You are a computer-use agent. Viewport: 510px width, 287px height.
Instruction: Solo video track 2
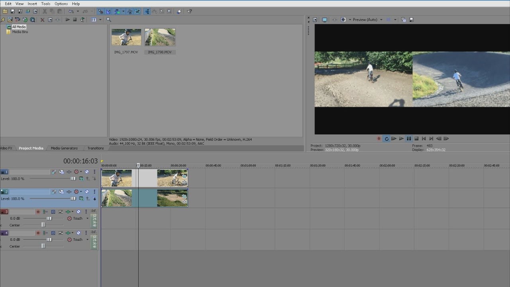coord(94,192)
